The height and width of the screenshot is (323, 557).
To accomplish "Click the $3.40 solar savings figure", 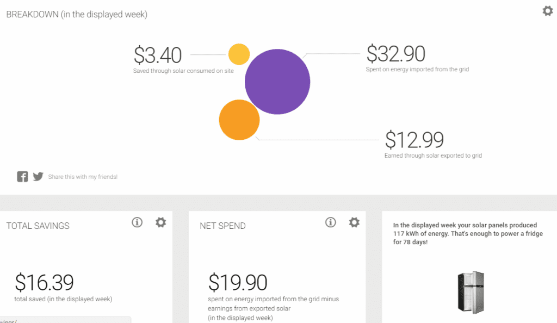I will tap(157, 55).
